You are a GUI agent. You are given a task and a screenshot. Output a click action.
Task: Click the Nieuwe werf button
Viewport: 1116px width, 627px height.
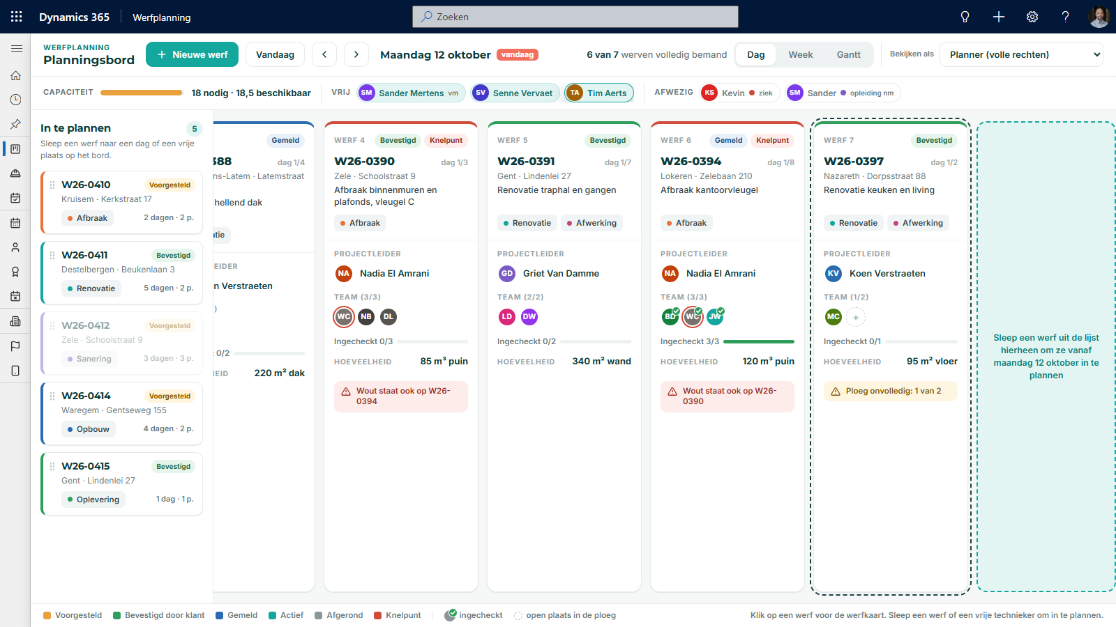coord(192,54)
